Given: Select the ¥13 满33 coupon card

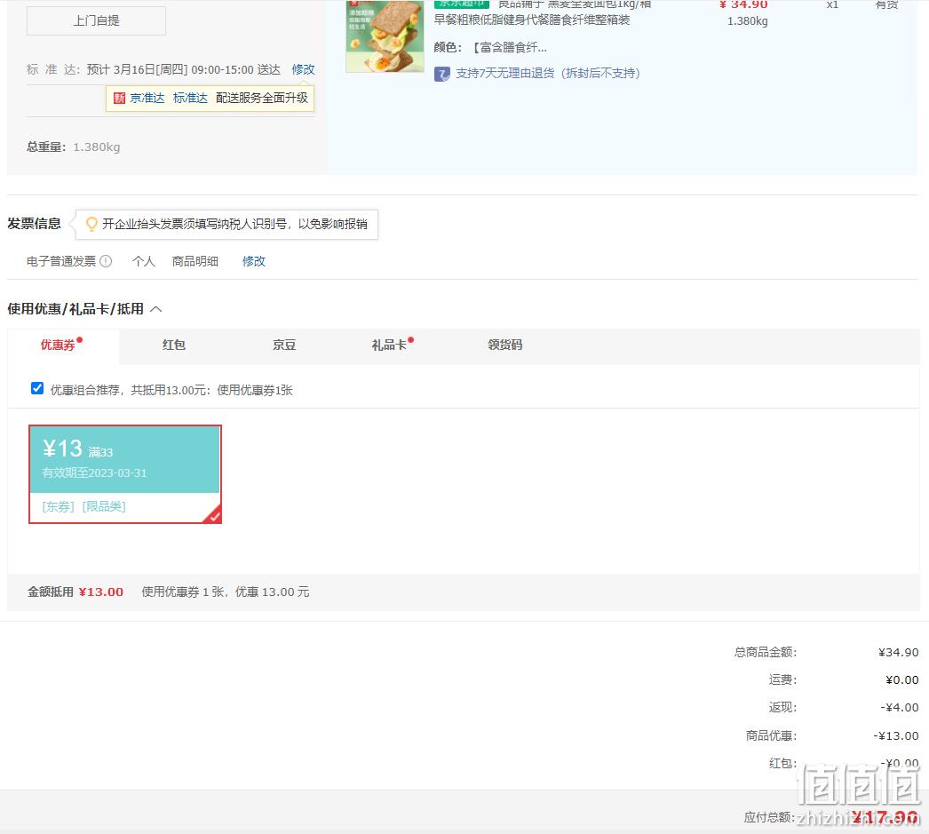Looking at the screenshot, I should [125, 474].
